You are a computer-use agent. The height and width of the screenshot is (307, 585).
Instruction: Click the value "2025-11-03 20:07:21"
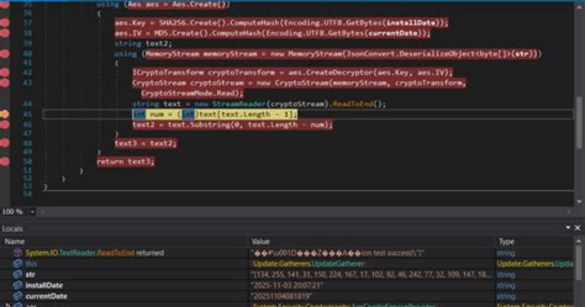tap(287, 285)
